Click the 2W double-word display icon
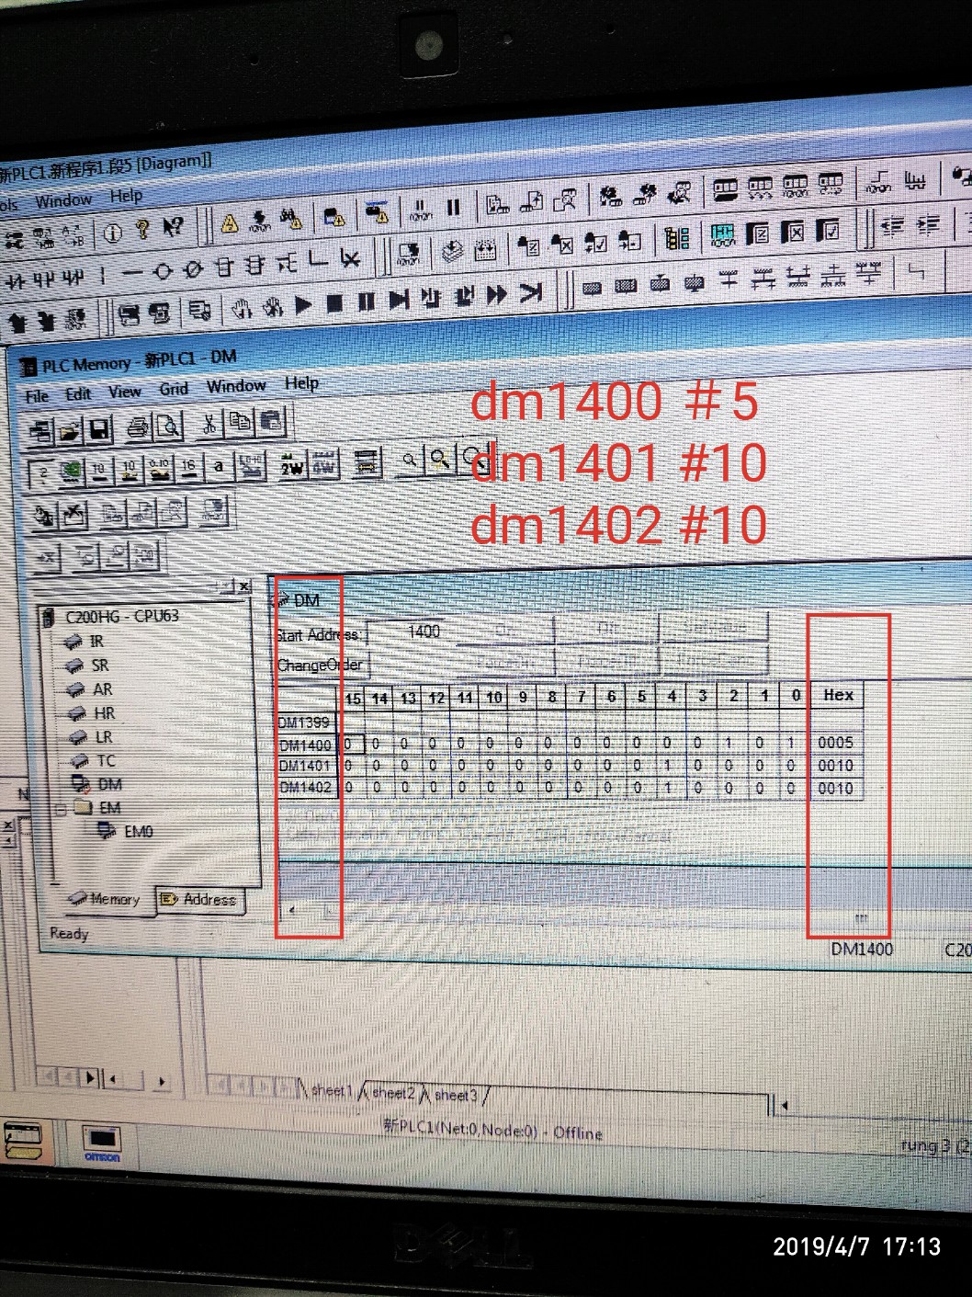The width and height of the screenshot is (972, 1297). point(292,466)
